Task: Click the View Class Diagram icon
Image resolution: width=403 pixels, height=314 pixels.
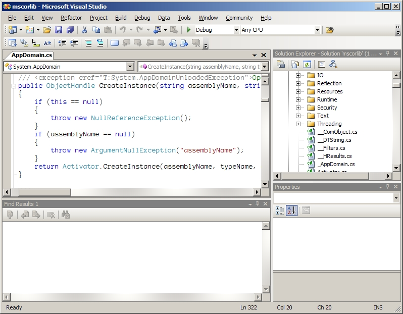Action: point(333,64)
